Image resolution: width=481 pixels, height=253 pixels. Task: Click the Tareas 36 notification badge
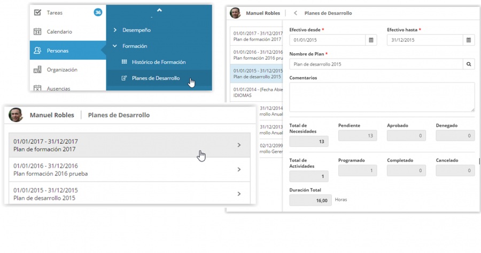pos(98,12)
